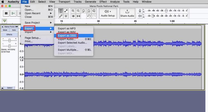The height and width of the screenshot is (112, 208).
Task: Collapse the track with the up-arrow button
Action: tap(2, 88)
